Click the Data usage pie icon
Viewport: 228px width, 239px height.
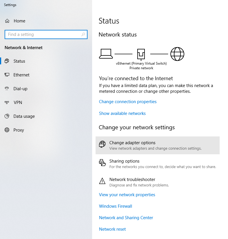pyautogui.click(x=7, y=116)
